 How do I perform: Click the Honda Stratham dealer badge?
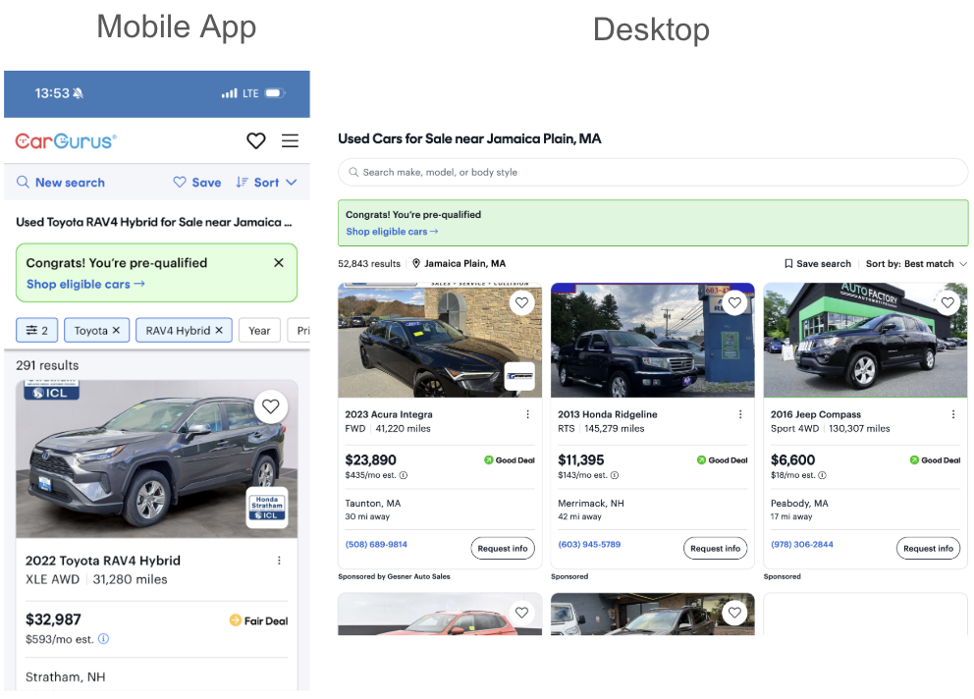point(267,508)
